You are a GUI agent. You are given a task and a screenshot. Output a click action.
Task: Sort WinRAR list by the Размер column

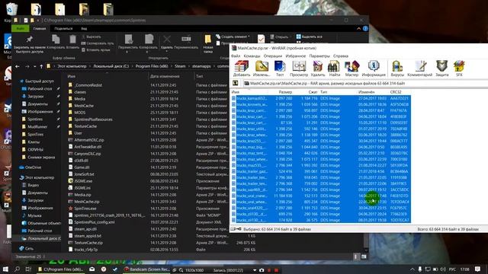(x=285, y=92)
